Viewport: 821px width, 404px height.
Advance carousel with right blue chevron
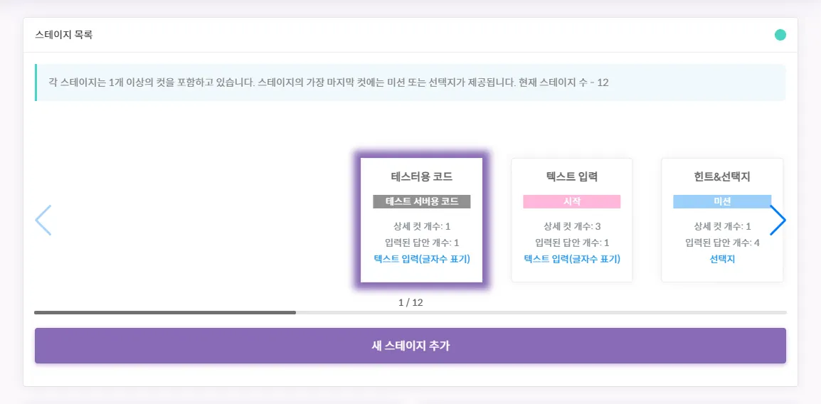point(777,220)
